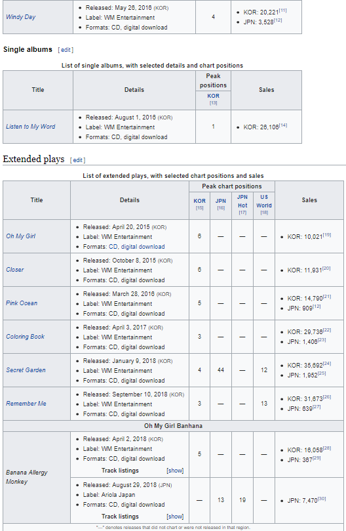The width and height of the screenshot is (346, 531).
Task: Edit the Single albums section
Action: [x=66, y=50]
